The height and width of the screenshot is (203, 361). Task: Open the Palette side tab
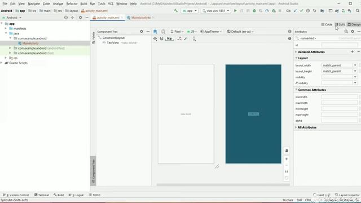(93, 38)
